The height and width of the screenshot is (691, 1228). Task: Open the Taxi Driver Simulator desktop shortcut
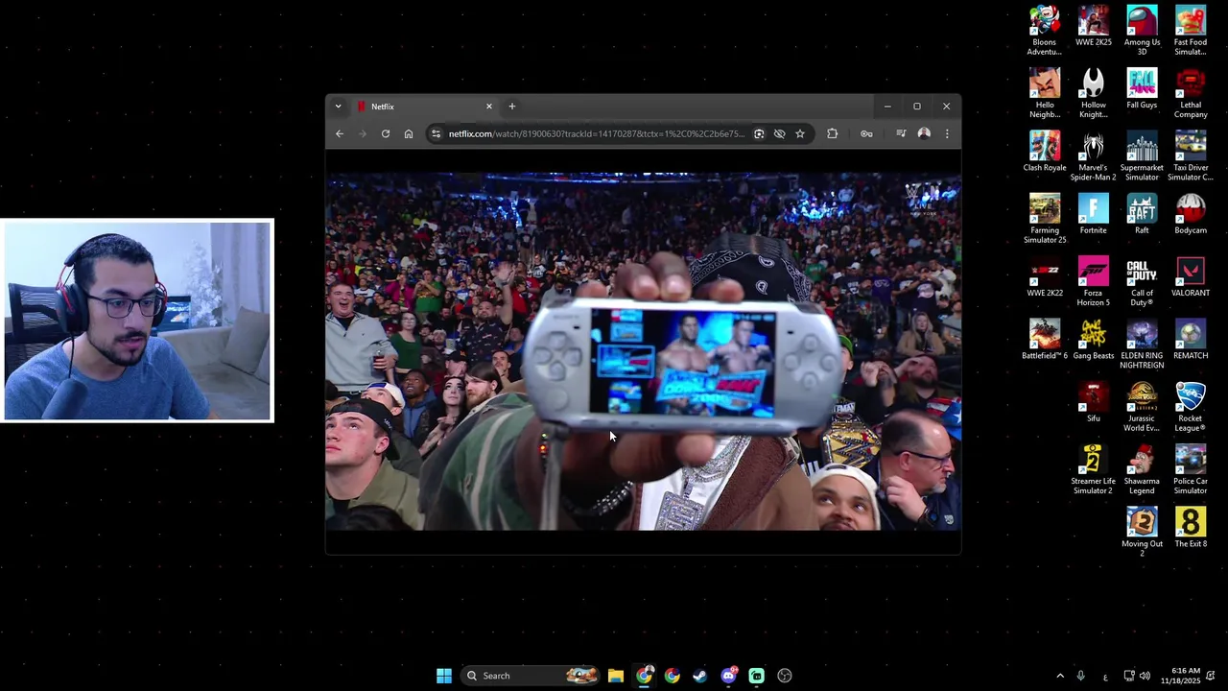click(x=1191, y=156)
